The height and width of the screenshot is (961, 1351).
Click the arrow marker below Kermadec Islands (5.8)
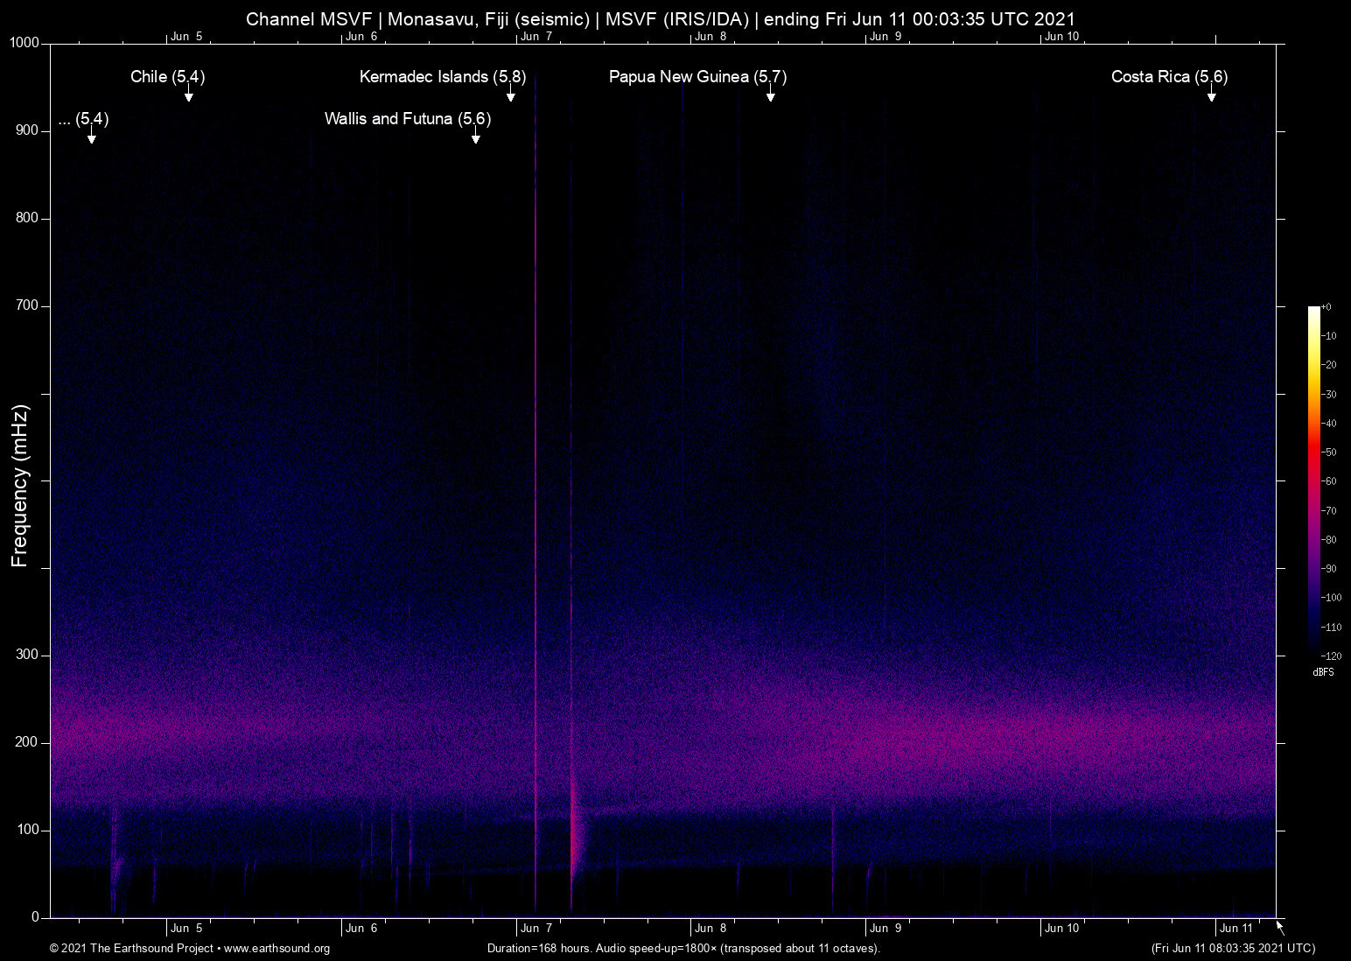coord(510,95)
